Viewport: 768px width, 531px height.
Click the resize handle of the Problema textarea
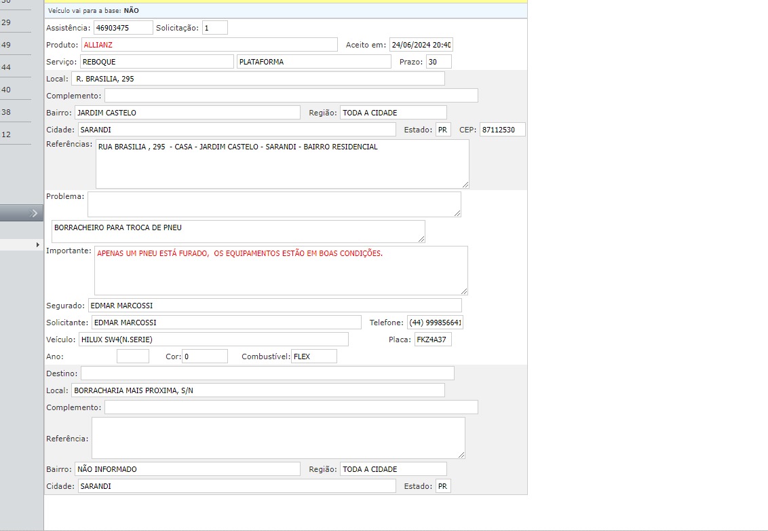(457, 213)
